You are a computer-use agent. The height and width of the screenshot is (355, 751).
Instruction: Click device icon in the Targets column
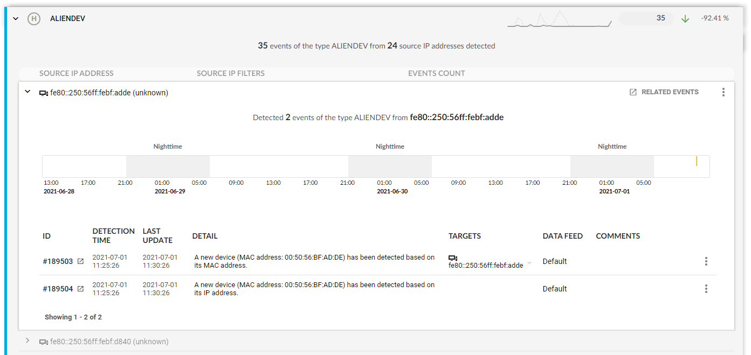tap(453, 258)
